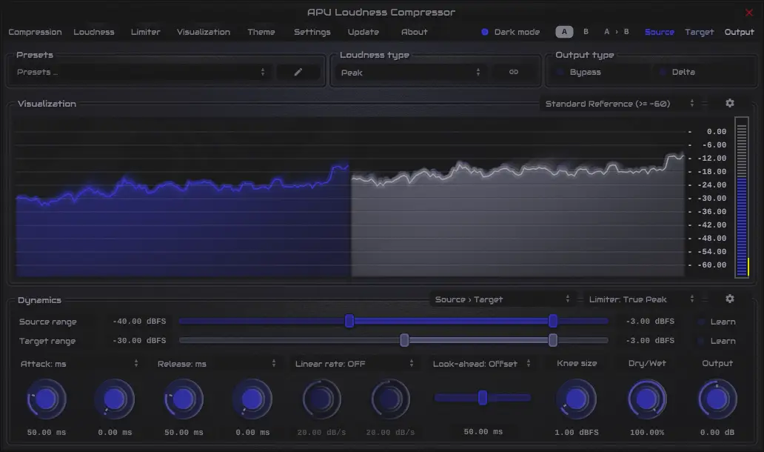
Task: Click the pencil edit presets icon
Action: tap(298, 72)
